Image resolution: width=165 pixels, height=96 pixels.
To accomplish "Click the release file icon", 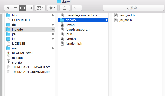I will 8,58.
